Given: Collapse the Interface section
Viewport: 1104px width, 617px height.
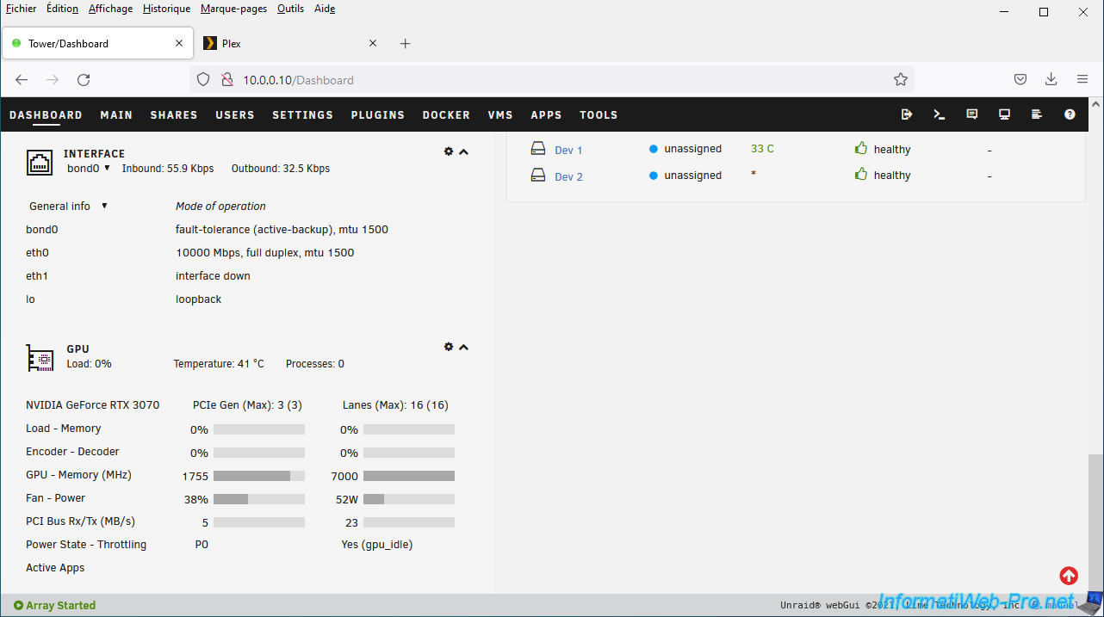Looking at the screenshot, I should 464,152.
